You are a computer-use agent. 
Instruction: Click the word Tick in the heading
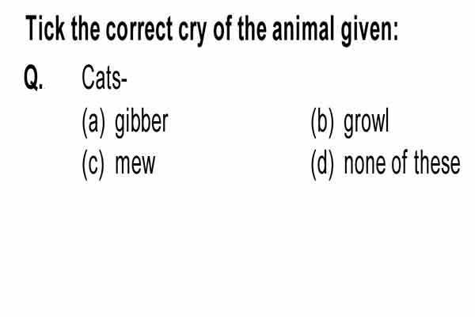pyautogui.click(x=45, y=29)
